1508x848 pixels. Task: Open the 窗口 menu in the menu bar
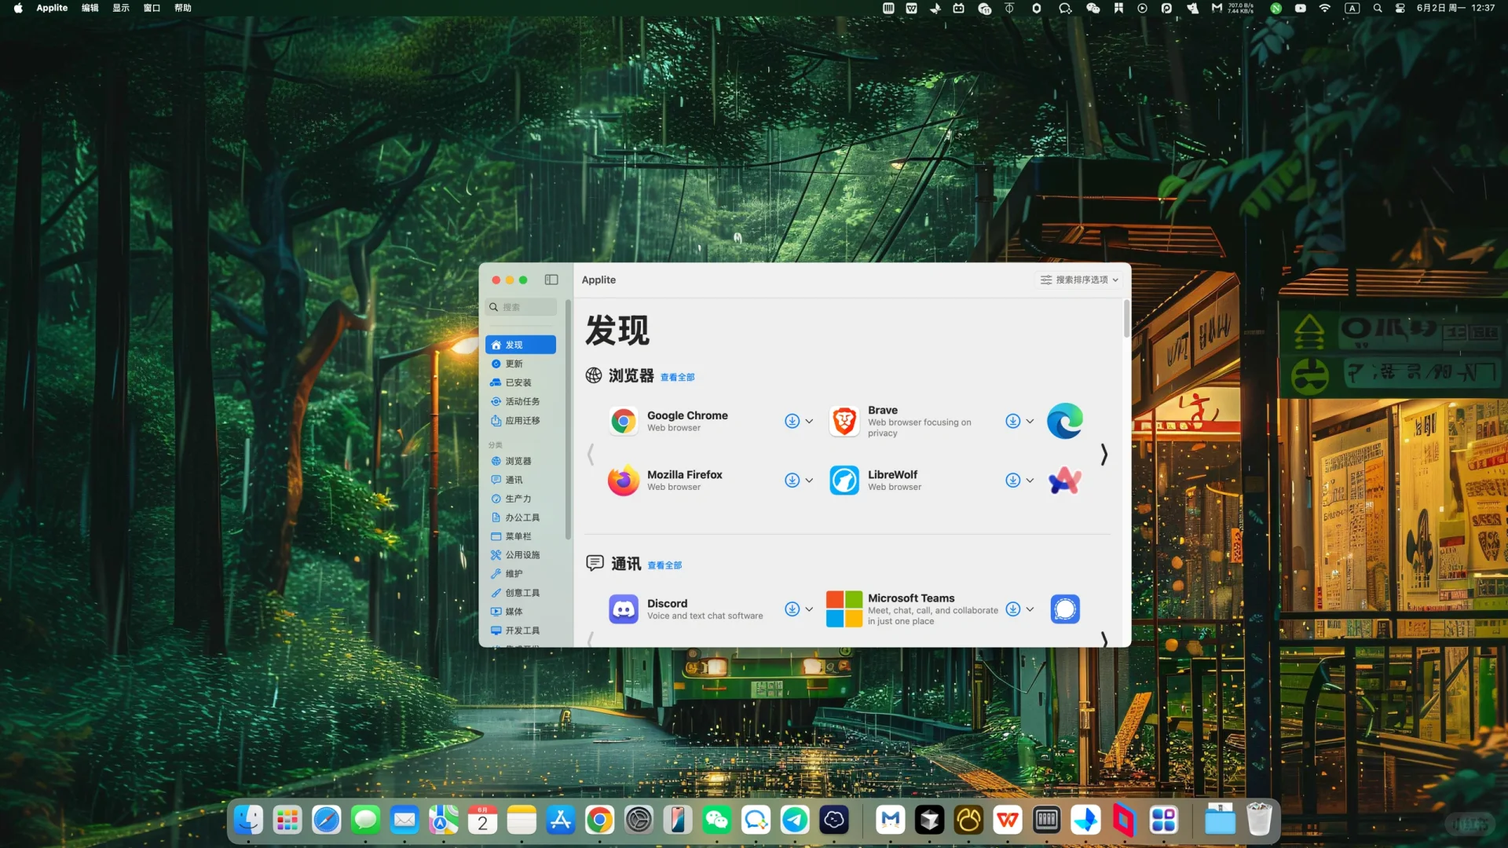[152, 8]
